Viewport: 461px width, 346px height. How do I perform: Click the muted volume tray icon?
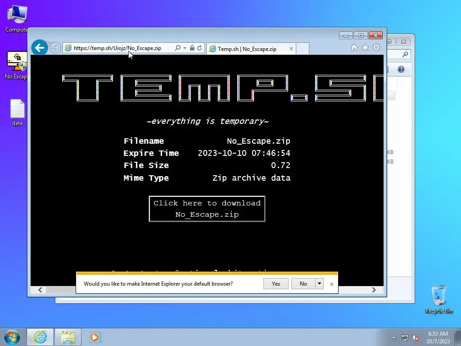tap(416, 338)
